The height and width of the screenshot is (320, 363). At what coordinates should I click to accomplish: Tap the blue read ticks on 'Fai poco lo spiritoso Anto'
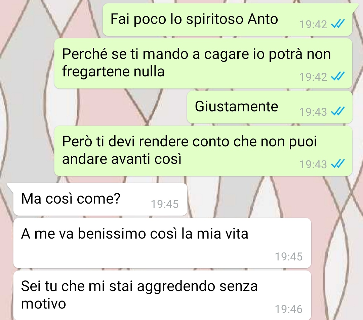tap(338, 24)
